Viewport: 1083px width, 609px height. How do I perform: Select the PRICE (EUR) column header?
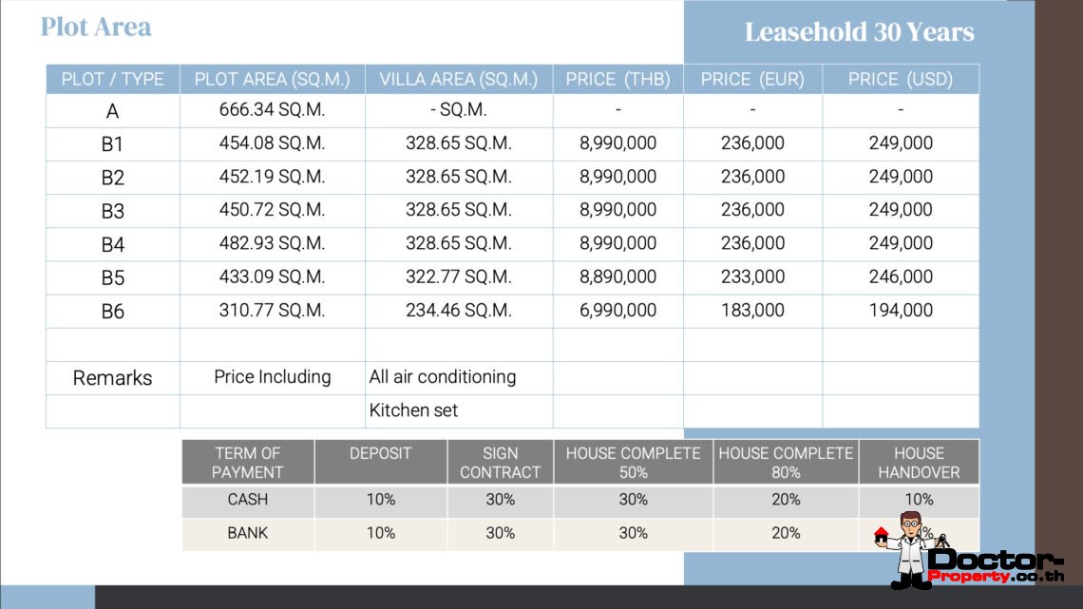(752, 79)
